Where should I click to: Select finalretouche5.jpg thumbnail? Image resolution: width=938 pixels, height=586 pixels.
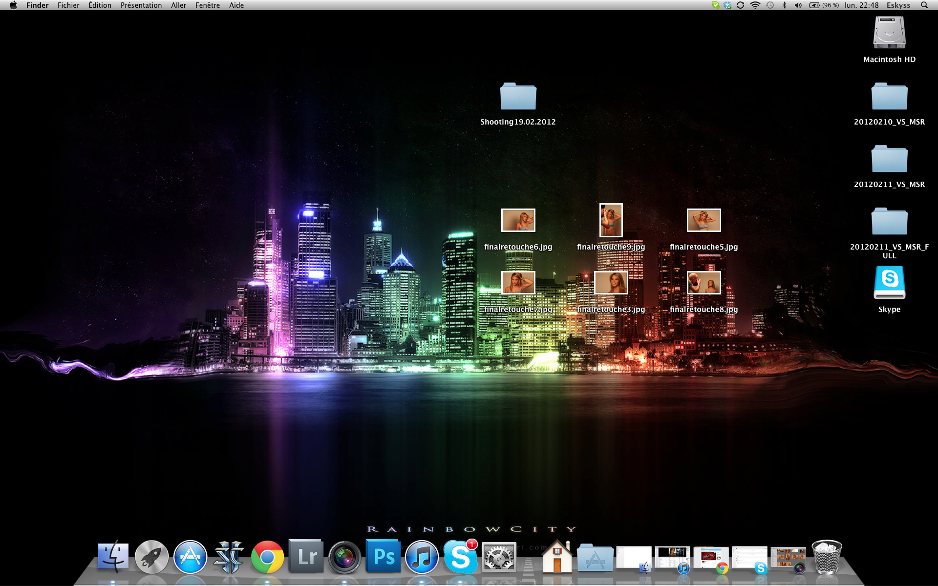(x=704, y=220)
